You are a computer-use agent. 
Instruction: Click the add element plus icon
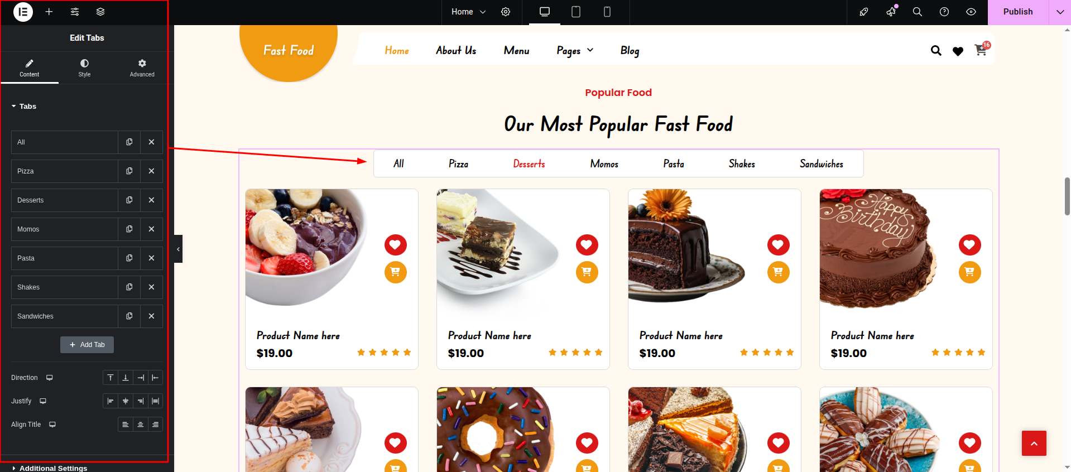[x=49, y=12]
